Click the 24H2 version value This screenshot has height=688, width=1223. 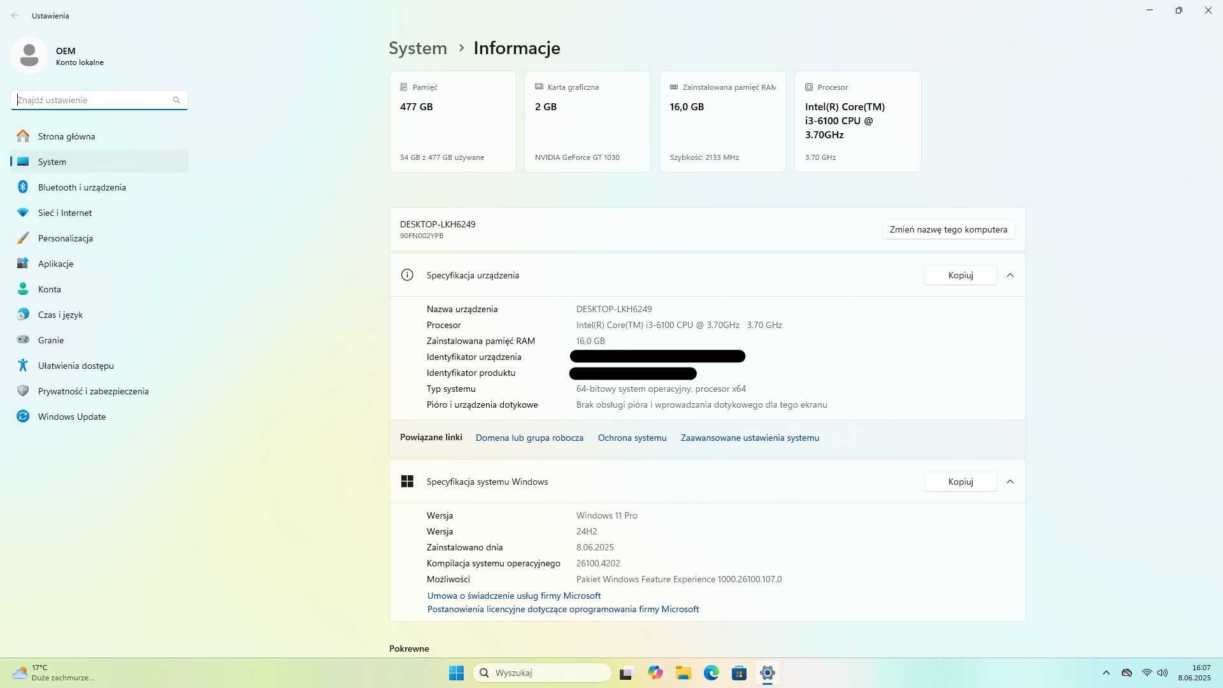click(587, 531)
